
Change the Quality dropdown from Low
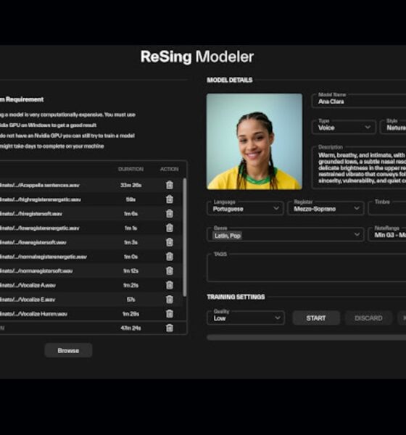click(x=246, y=318)
